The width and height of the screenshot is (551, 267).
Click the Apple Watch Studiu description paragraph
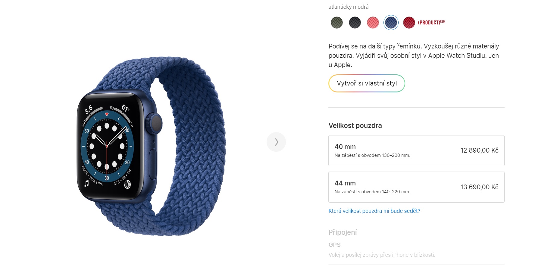tap(414, 56)
